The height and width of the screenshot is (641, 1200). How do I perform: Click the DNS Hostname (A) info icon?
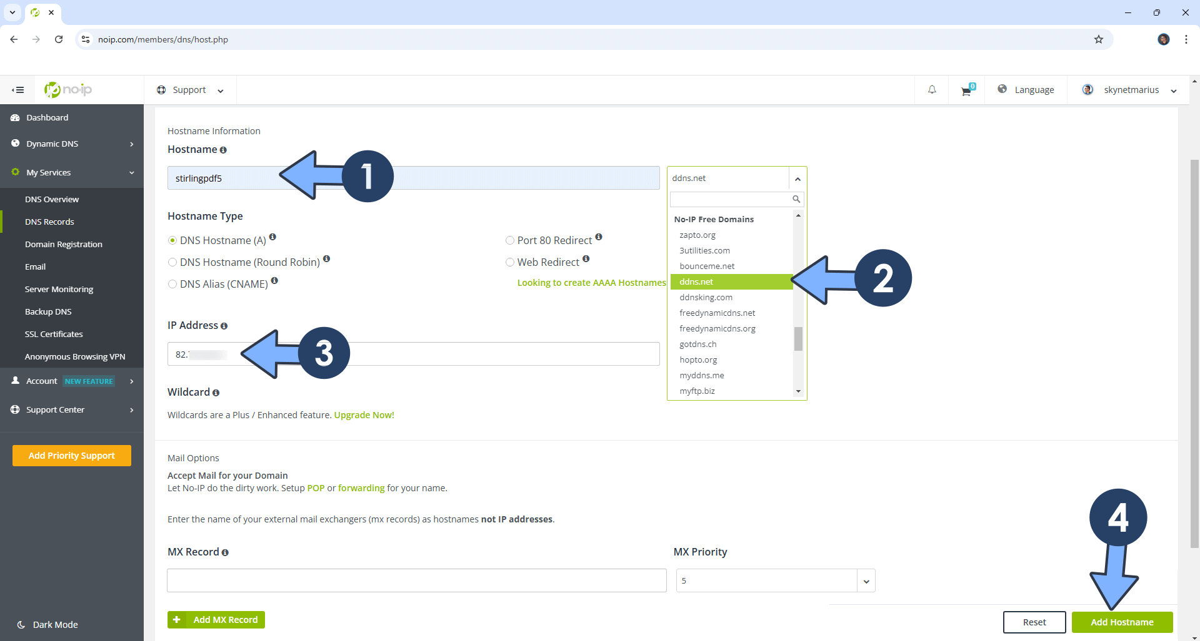[272, 237]
